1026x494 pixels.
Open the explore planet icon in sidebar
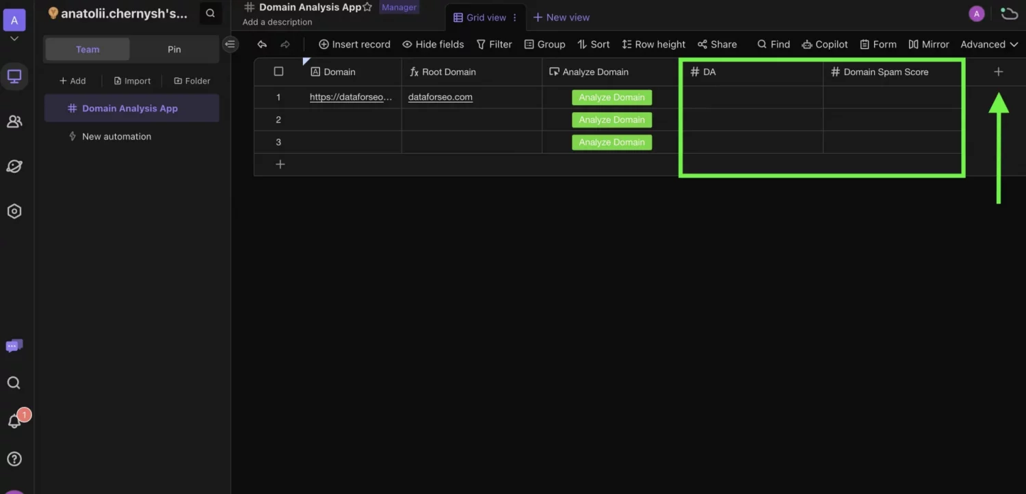point(14,166)
